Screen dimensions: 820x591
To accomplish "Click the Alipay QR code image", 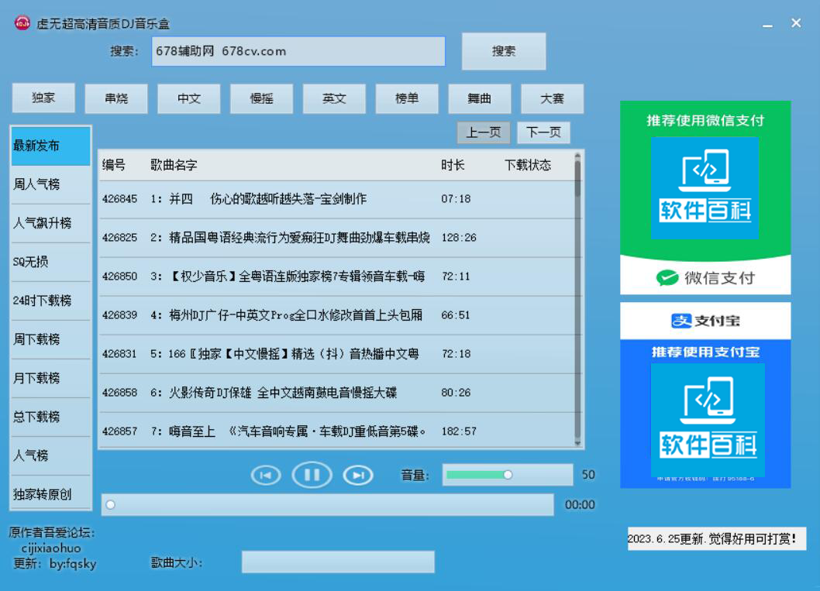I will (x=707, y=420).
